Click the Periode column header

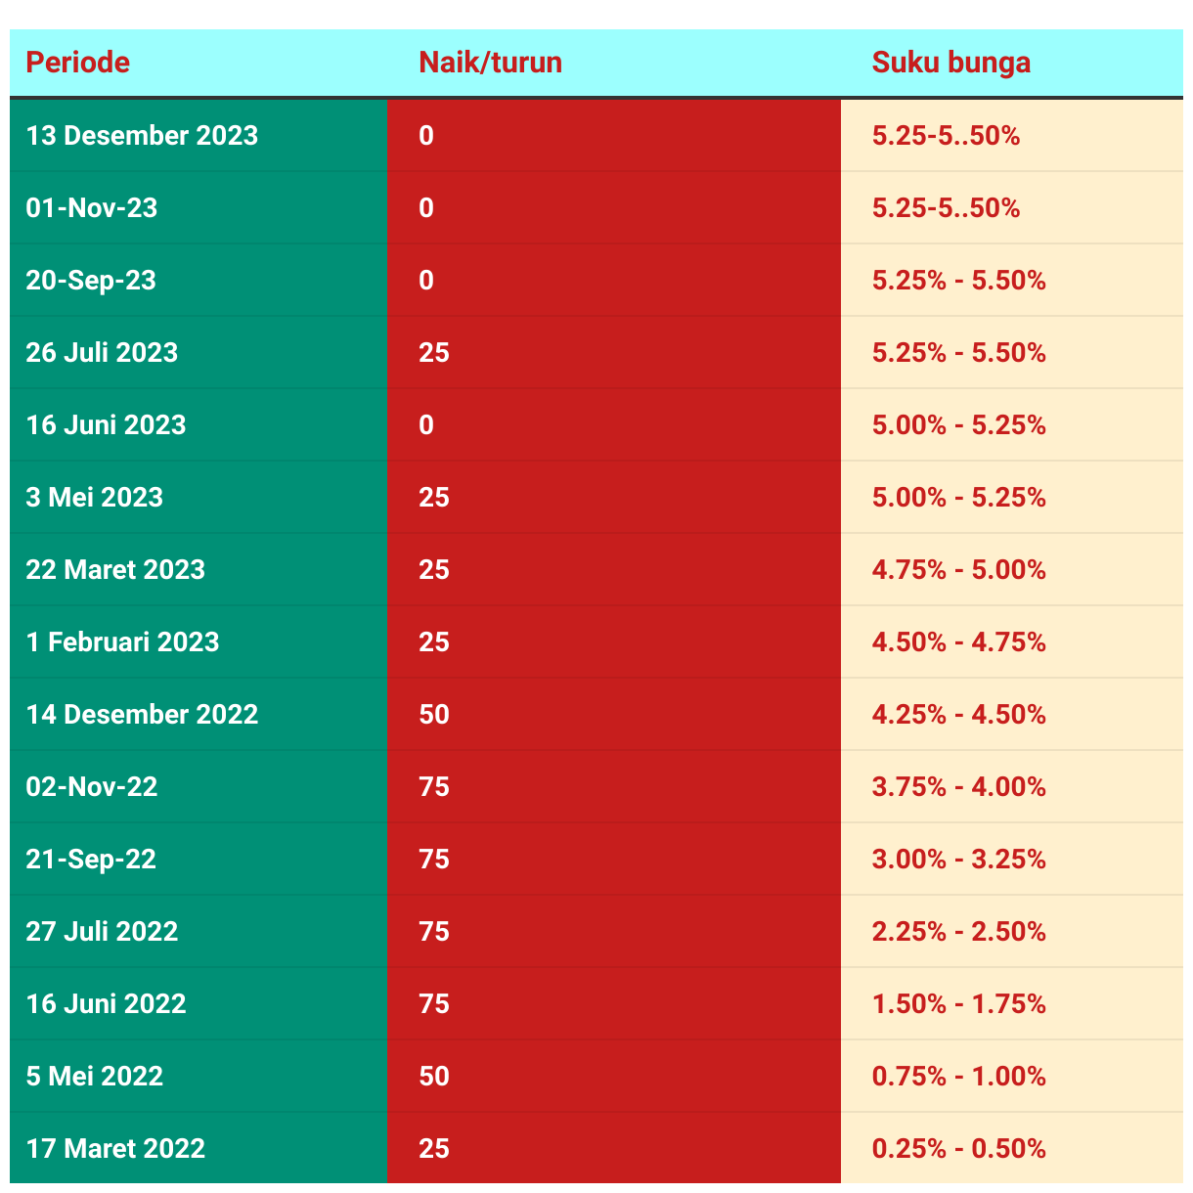pos(77,63)
